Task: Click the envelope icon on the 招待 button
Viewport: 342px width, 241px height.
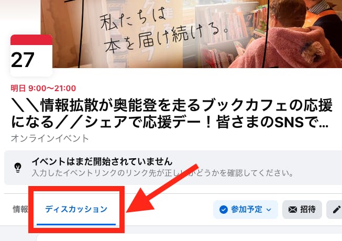Action: 292,210
